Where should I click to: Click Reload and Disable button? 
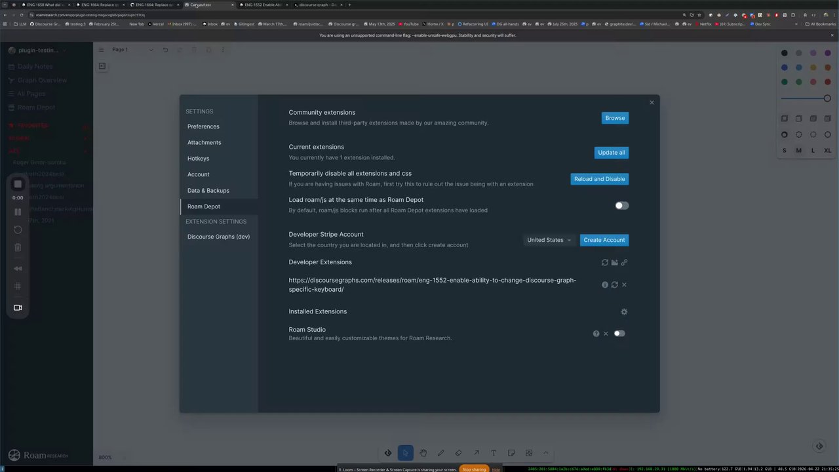600,179
